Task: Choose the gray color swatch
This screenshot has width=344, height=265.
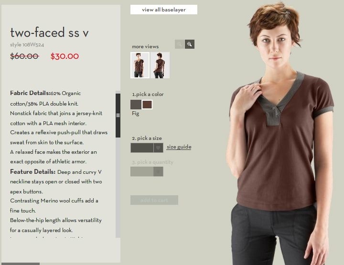Action: click(x=136, y=105)
